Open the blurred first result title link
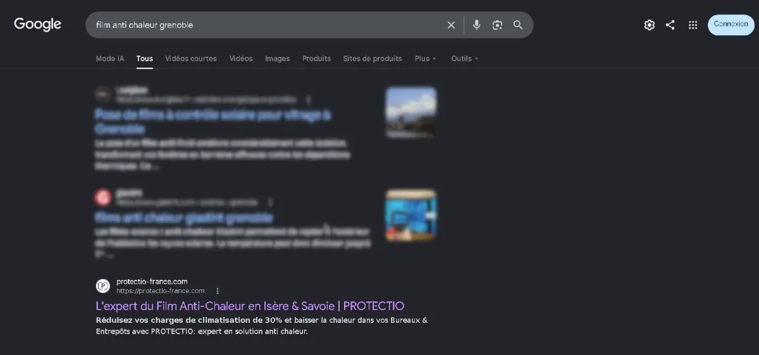759x355 pixels. (x=213, y=121)
